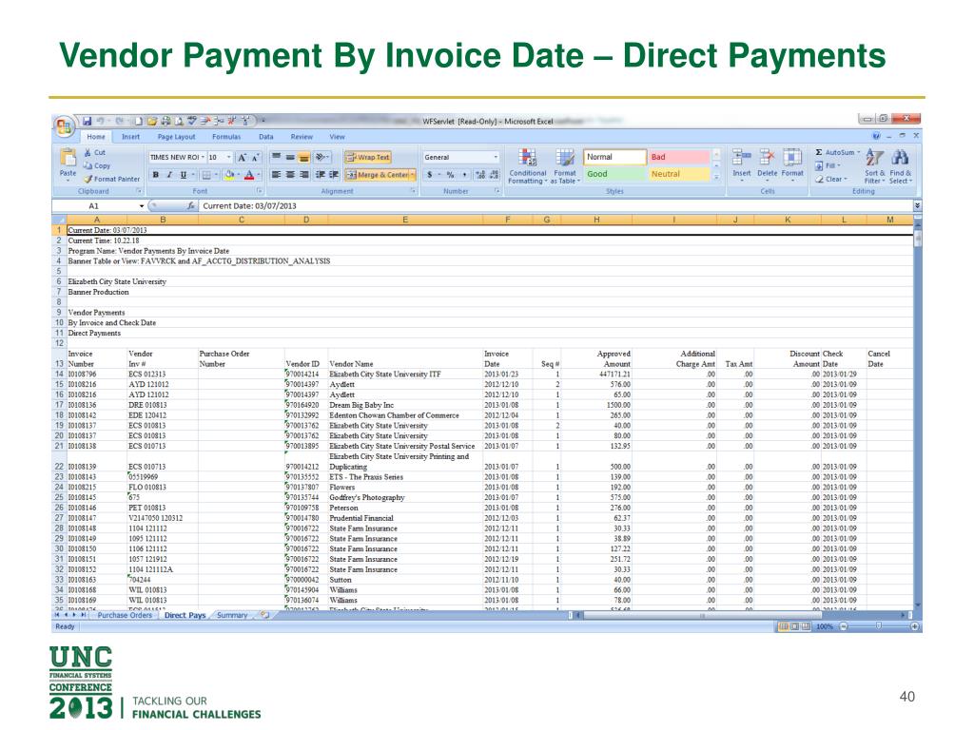Toggle Align Text Left
Image resolution: width=974 pixels, height=730 pixels.
click(277, 175)
